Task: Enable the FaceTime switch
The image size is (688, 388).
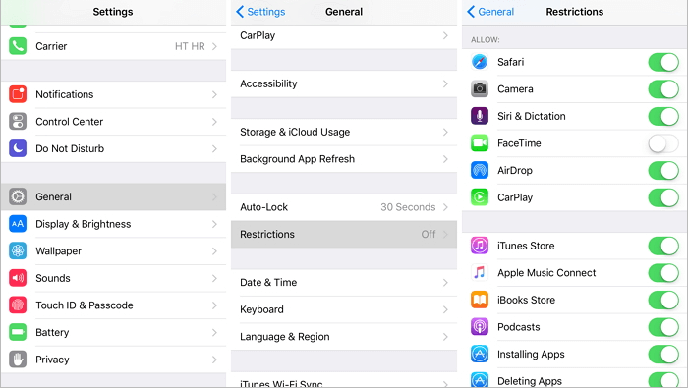Action: (x=663, y=143)
